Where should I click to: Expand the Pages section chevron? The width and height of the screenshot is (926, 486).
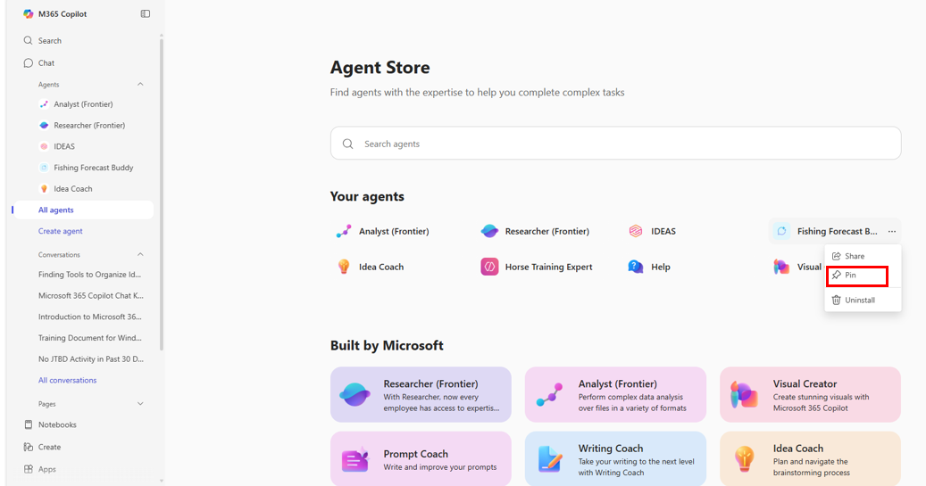(x=140, y=404)
